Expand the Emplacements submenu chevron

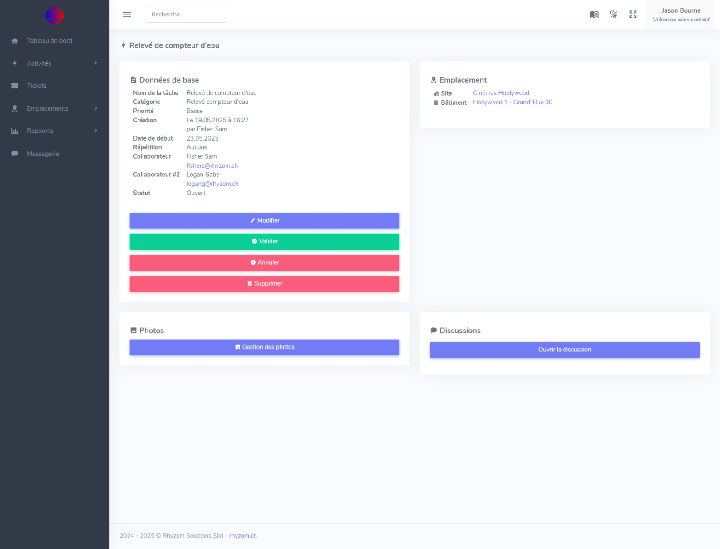(x=96, y=108)
